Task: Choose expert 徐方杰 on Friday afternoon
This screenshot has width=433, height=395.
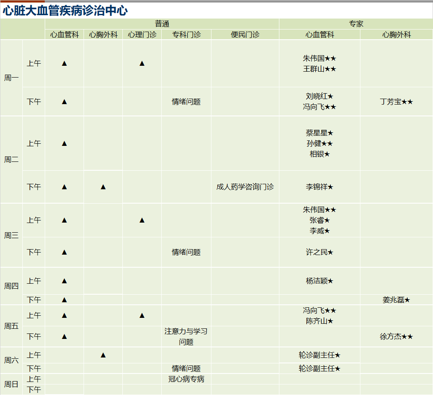Action: coord(396,336)
